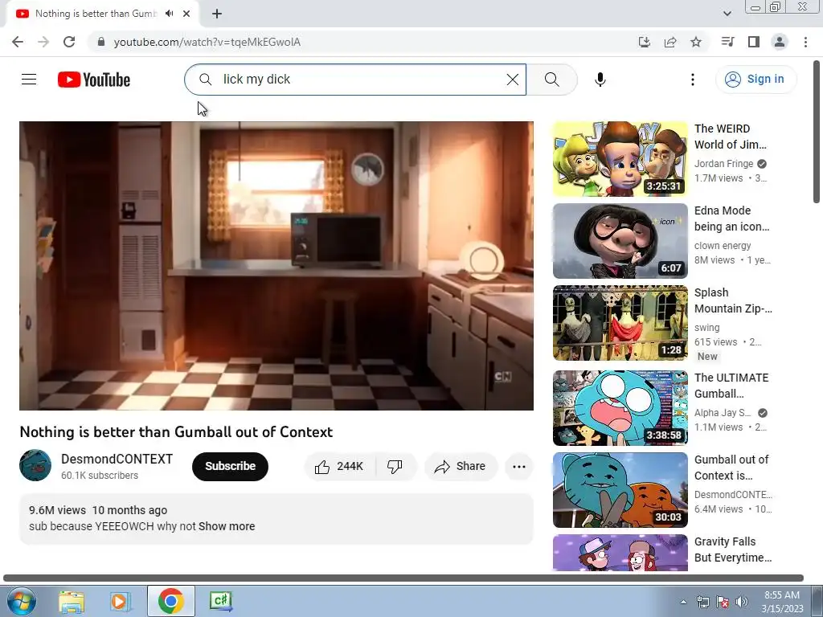The width and height of the screenshot is (823, 617).
Task: Toggle Chrome side panel
Action: [x=754, y=42]
